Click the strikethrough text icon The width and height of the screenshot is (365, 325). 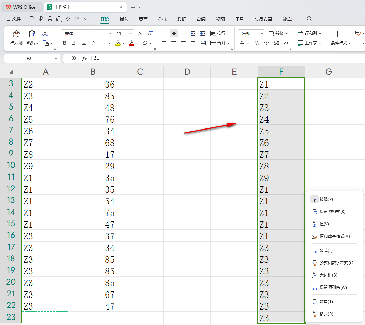pyautogui.click(x=94, y=43)
